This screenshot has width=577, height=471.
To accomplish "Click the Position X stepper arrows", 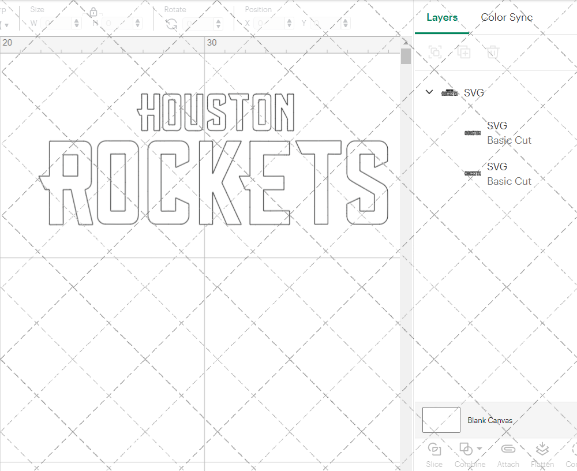I will click(x=289, y=23).
